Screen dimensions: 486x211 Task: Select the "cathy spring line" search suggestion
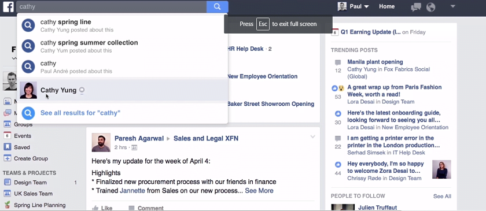tap(123, 25)
